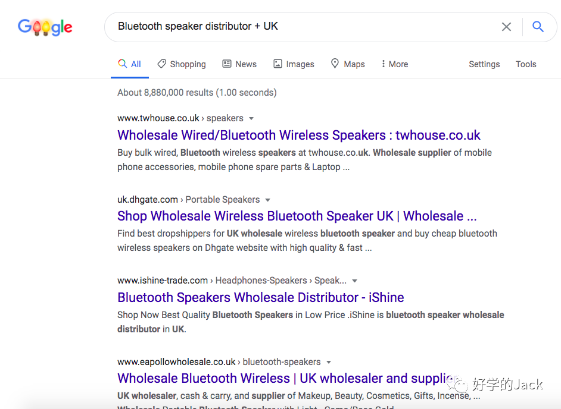Expand dropdown arrow beside twhouse.co.uk speakers
561x409 pixels.
(251, 118)
